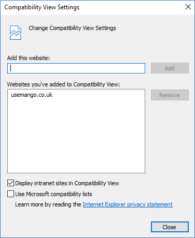This screenshot has height=238, width=195.
Task: Close the dialog with the title bar X
Action: pyautogui.click(x=188, y=7)
